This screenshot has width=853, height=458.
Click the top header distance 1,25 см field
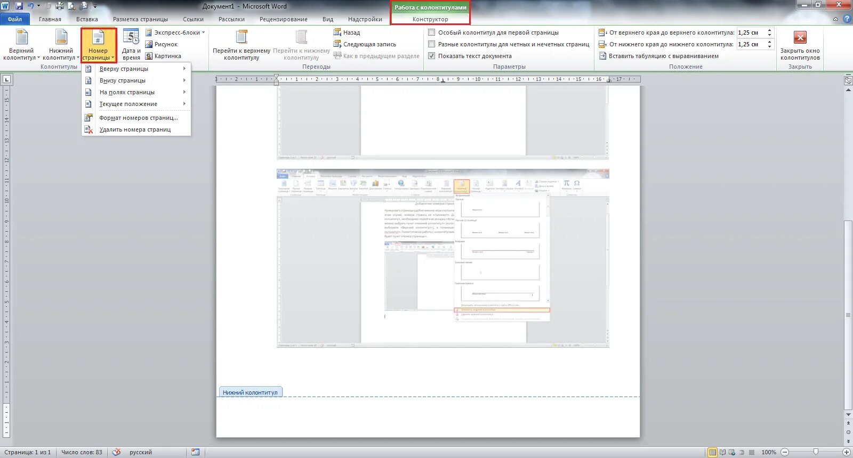point(751,32)
